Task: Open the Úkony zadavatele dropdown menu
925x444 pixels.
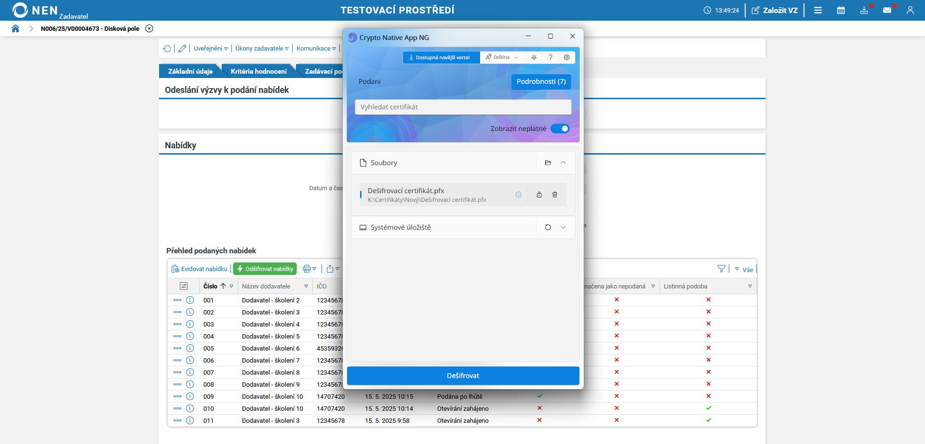Action: coord(262,49)
